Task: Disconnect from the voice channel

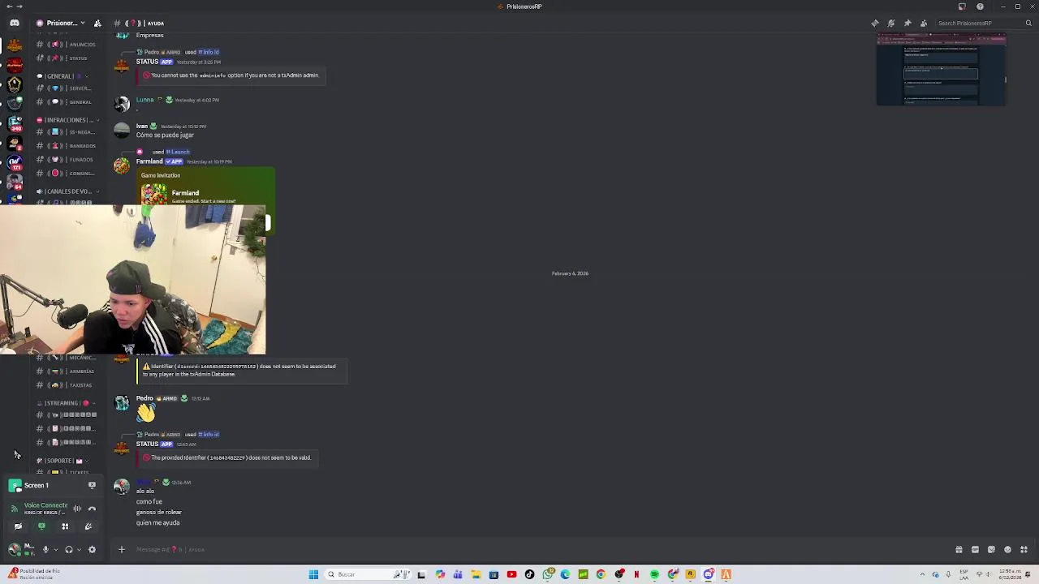Action: 92,509
